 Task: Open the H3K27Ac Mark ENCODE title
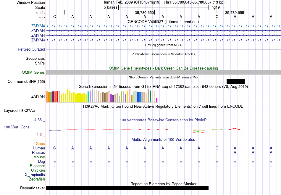163,107
